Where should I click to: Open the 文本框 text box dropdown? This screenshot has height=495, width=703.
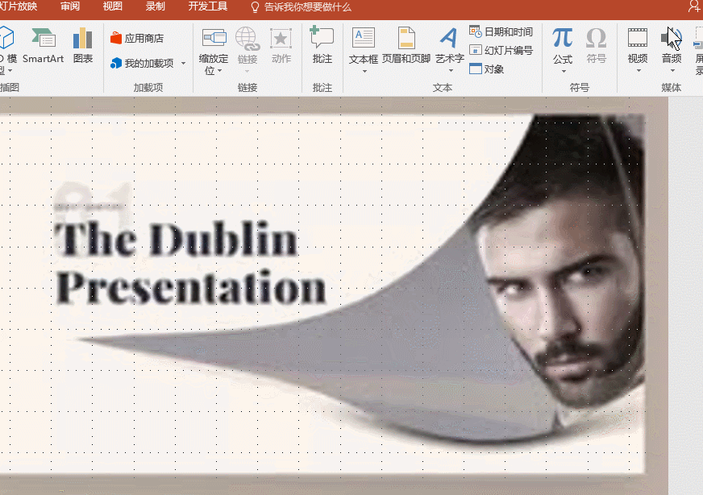click(x=363, y=71)
